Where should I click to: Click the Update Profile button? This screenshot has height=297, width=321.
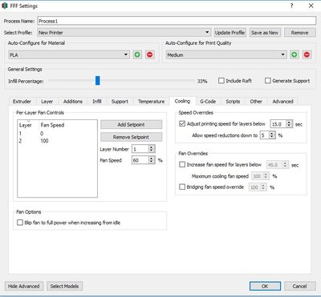230,33
